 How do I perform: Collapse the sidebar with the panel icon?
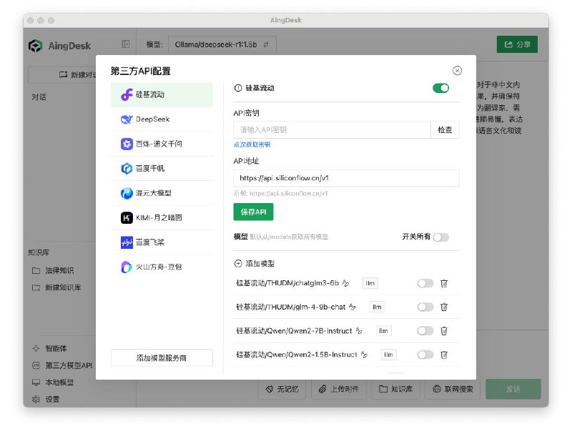coord(126,44)
